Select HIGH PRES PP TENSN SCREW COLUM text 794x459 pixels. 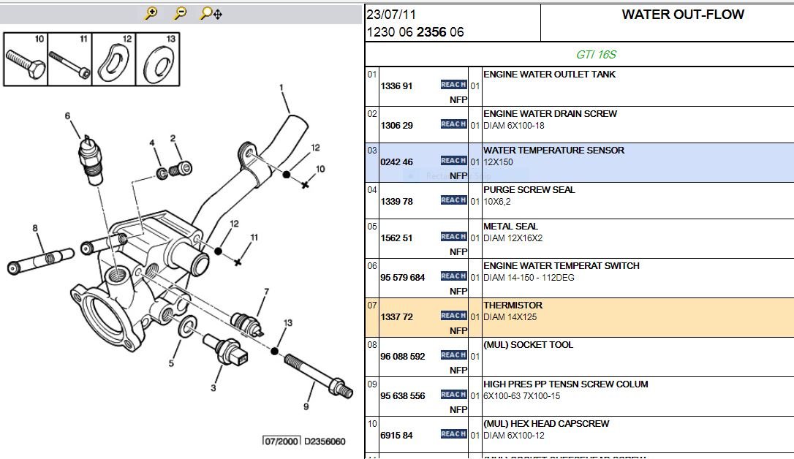(566, 384)
